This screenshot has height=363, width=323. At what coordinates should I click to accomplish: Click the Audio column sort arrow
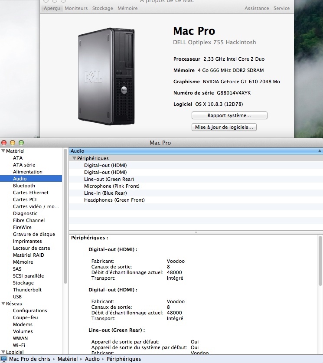click(x=320, y=151)
